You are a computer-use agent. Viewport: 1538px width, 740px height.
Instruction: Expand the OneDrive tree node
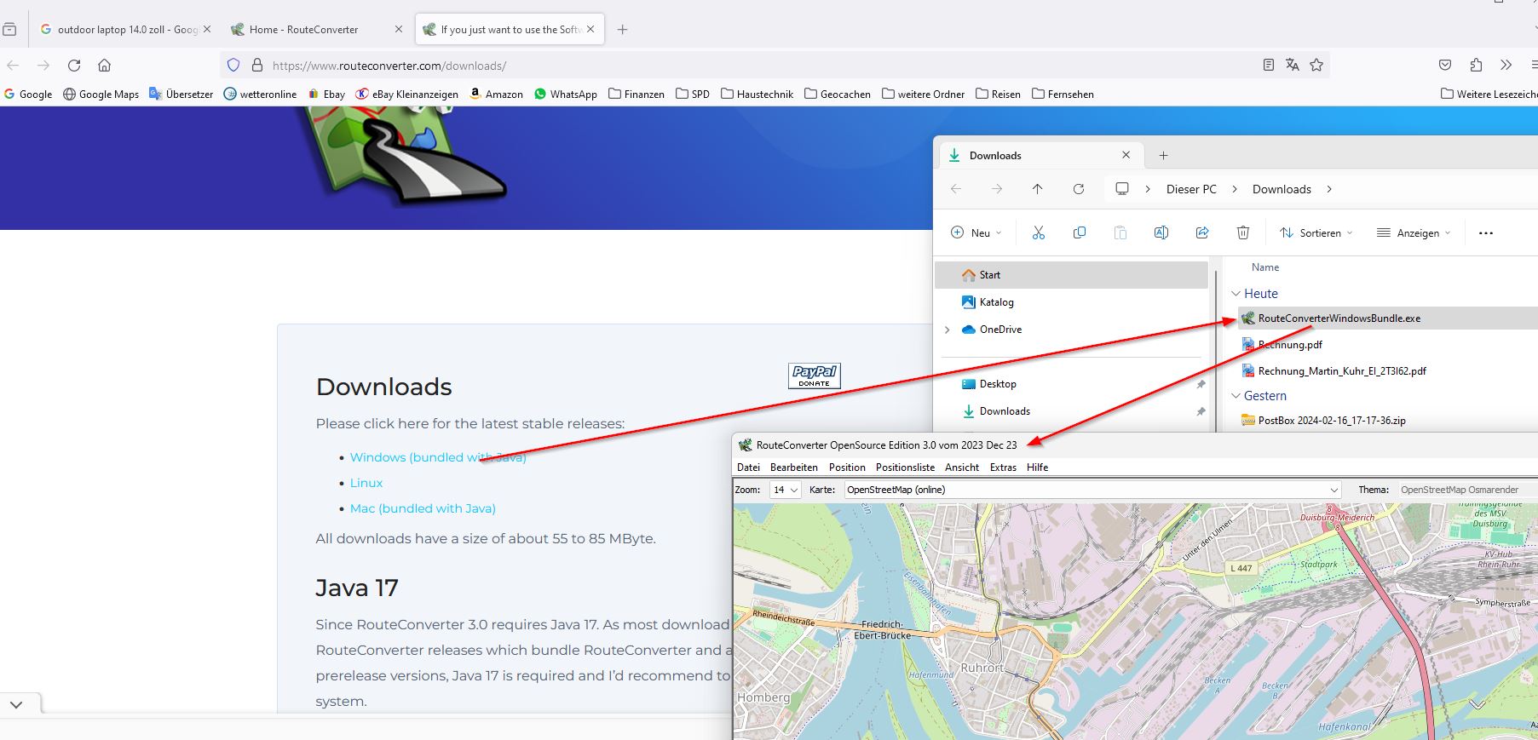point(947,330)
